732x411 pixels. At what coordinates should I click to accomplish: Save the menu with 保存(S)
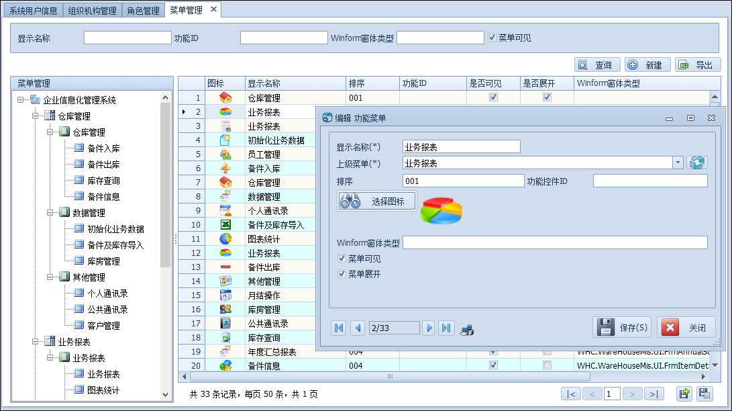[623, 328]
